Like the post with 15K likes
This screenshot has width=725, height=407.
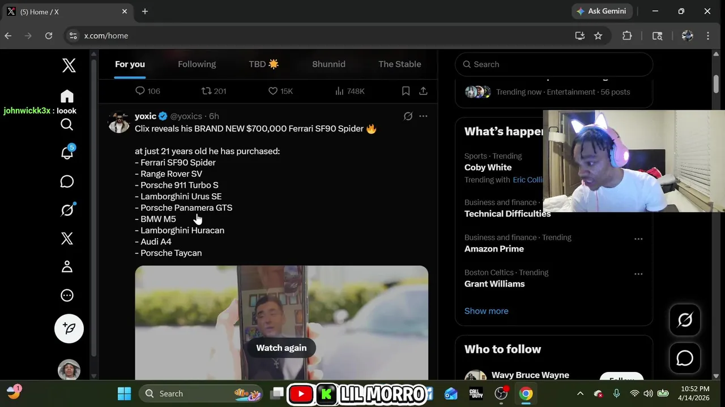[x=280, y=91]
